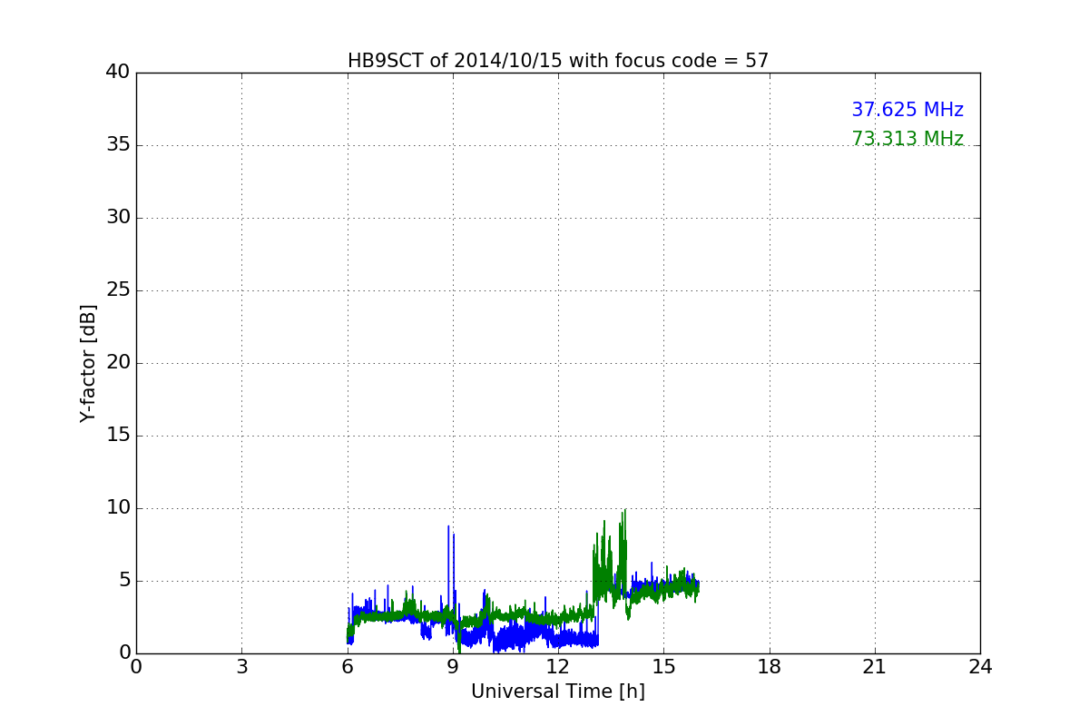Click the x-axis tick label 12
The height and width of the screenshot is (726, 1089).
[x=558, y=666]
